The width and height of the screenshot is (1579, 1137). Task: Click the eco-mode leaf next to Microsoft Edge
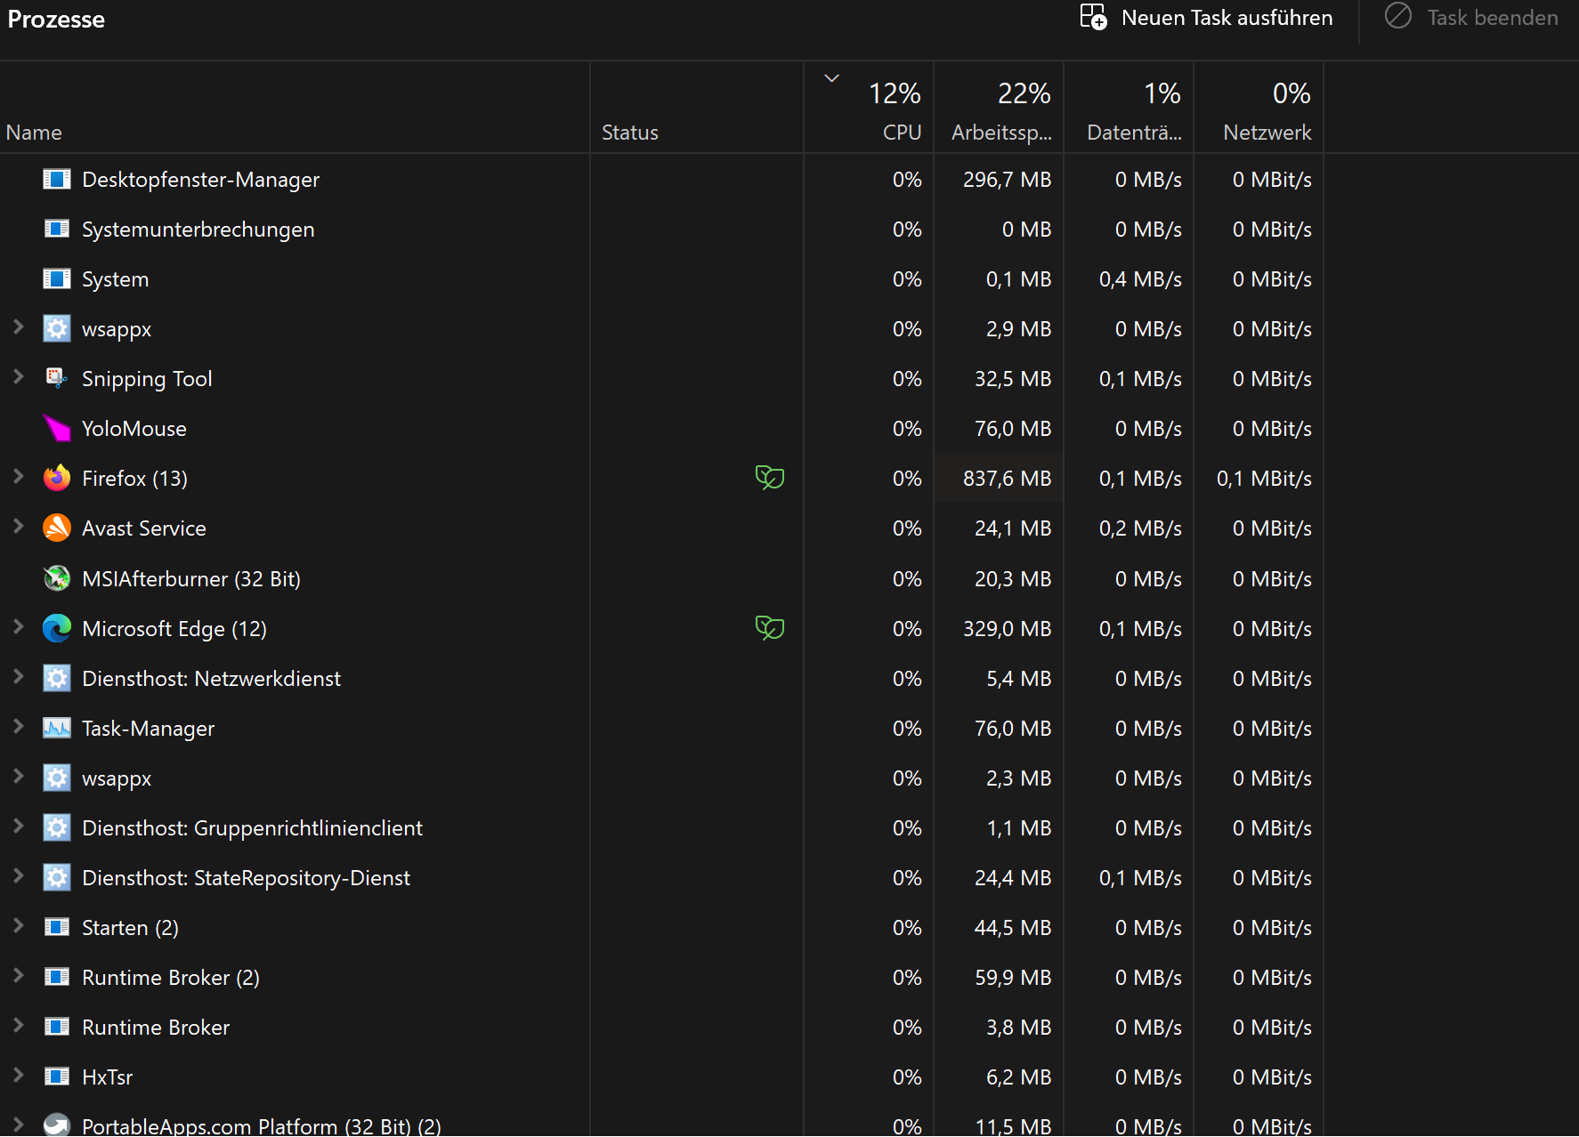(x=771, y=628)
